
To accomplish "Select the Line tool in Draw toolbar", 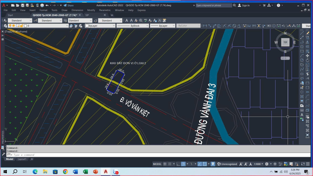I will tap(302, 33).
